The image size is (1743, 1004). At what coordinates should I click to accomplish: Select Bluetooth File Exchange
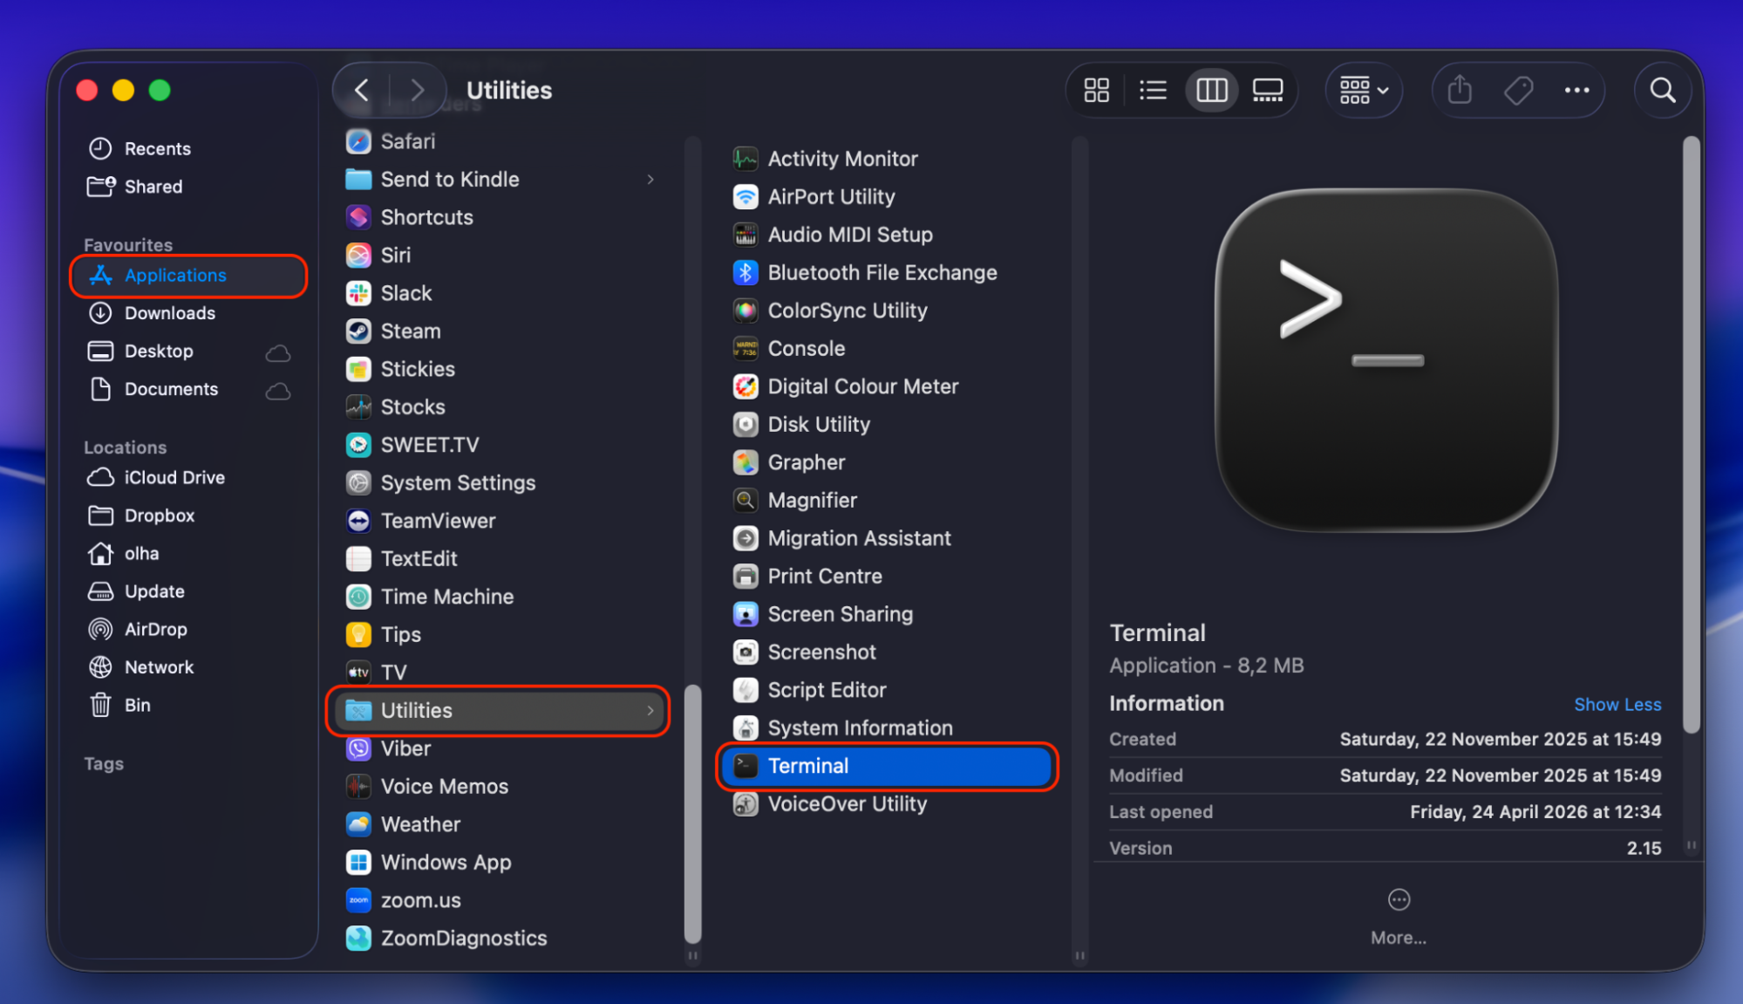pos(882,273)
